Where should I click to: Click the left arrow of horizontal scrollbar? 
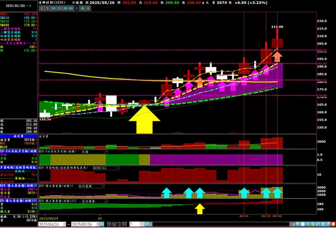[151, 224]
